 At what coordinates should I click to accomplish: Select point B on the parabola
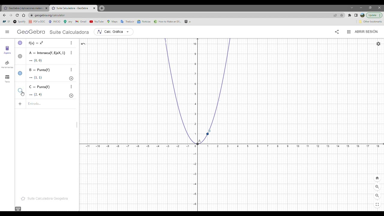click(x=207, y=134)
